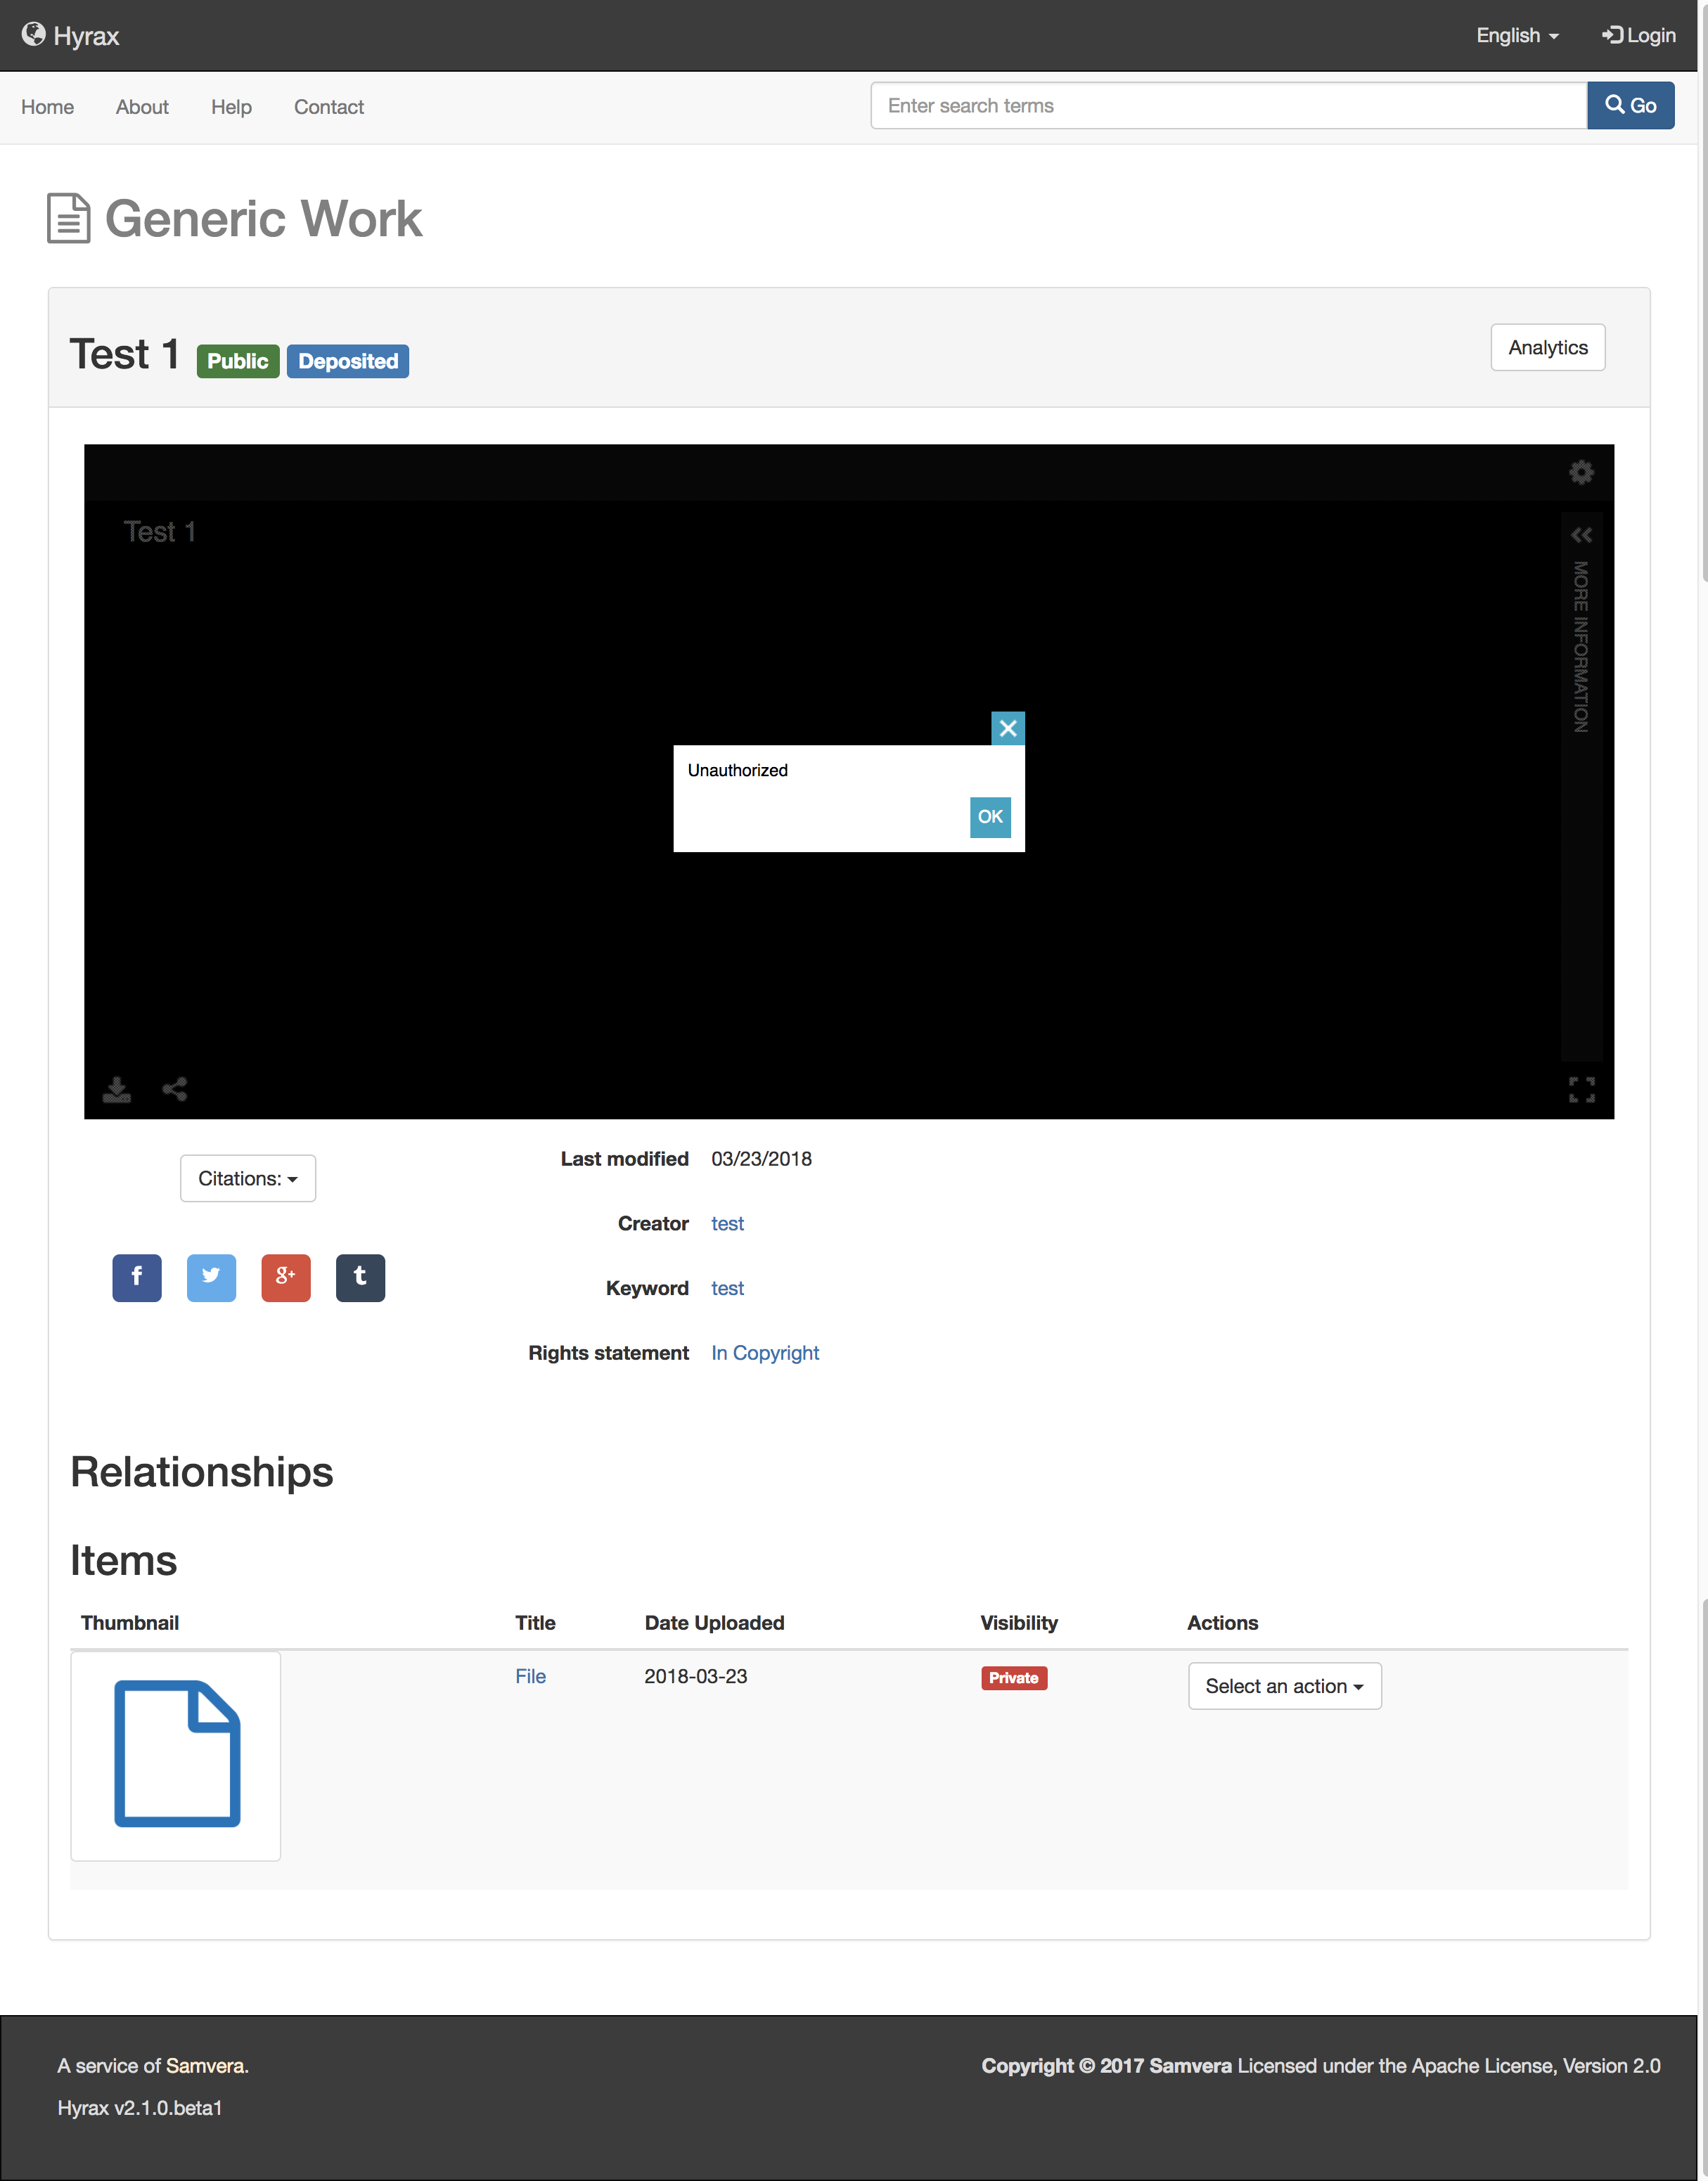This screenshot has width=1708, height=2181.
Task: Toggle viewer fullscreen icon
Action: [x=1582, y=1090]
